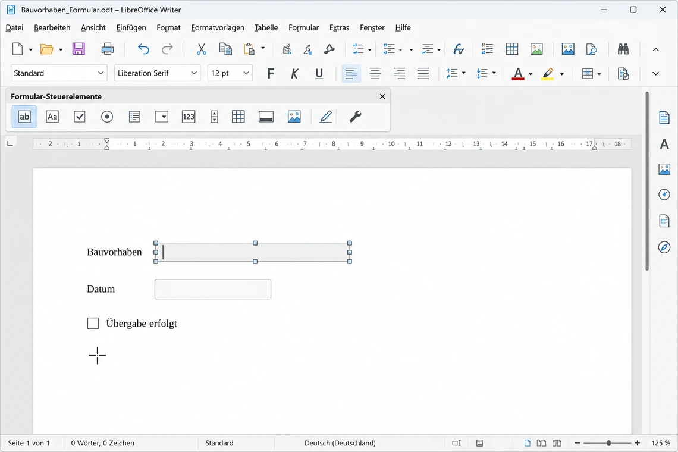Image resolution: width=678 pixels, height=452 pixels.
Task: Insert an image control
Action: pos(294,117)
